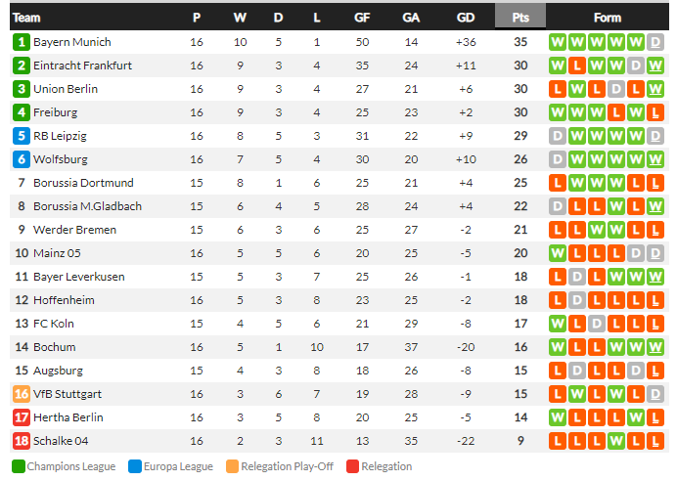Click Schalke 04's red rank 18 badge
677x481 pixels.
tap(22, 441)
